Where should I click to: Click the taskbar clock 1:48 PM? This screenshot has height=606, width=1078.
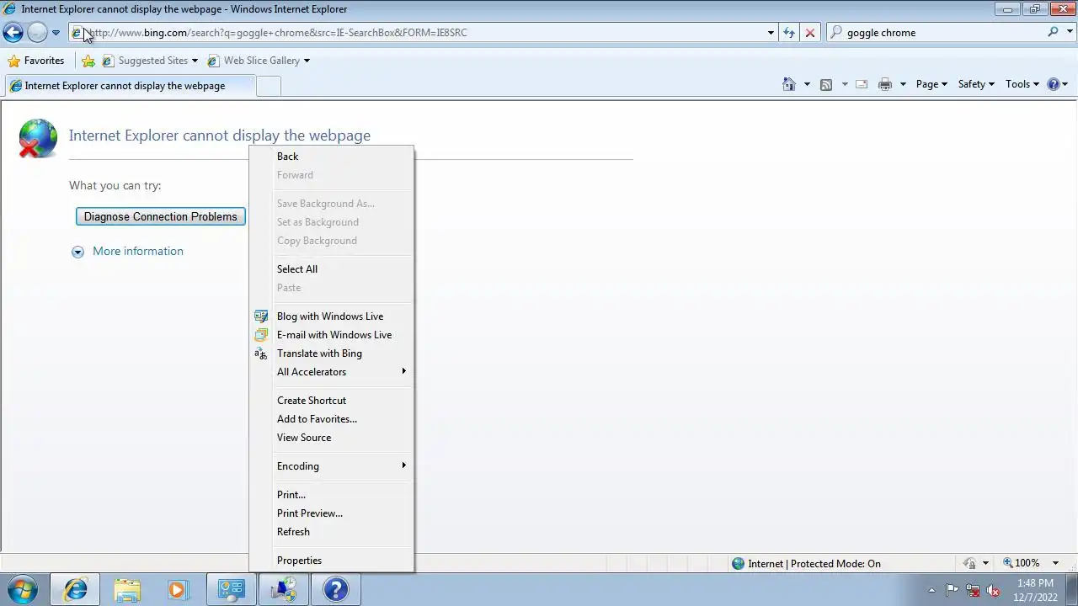[x=1035, y=583]
